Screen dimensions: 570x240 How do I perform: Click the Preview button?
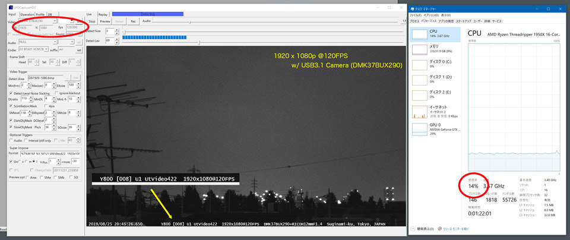pos(104,21)
